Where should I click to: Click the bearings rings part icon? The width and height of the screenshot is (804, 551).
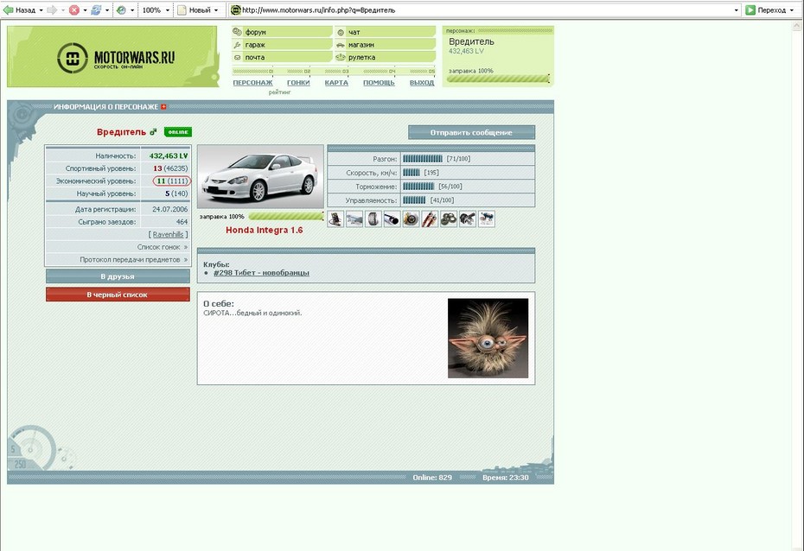point(449,219)
